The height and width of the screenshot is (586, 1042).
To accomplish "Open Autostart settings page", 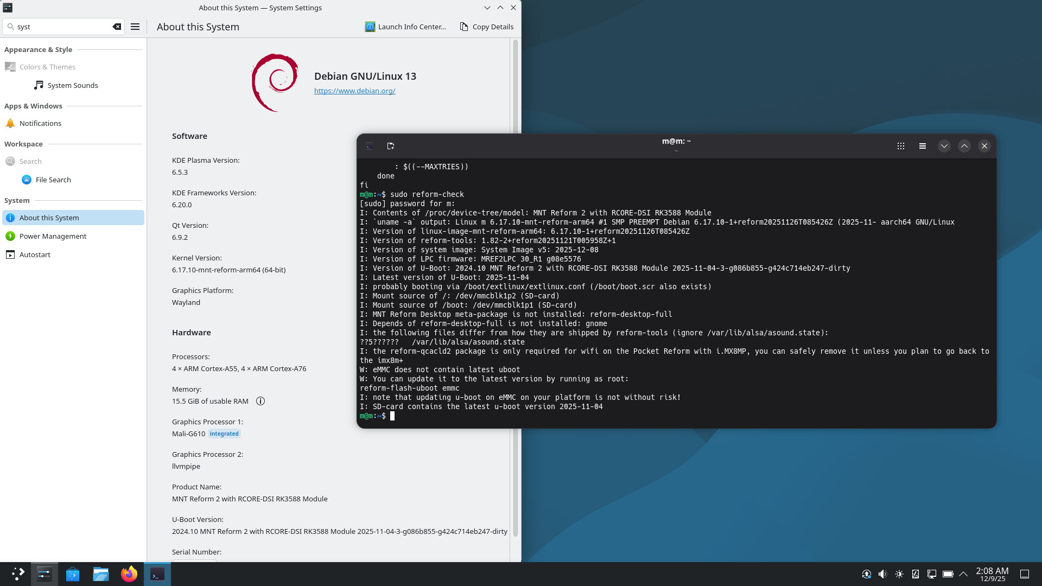I will pos(35,254).
